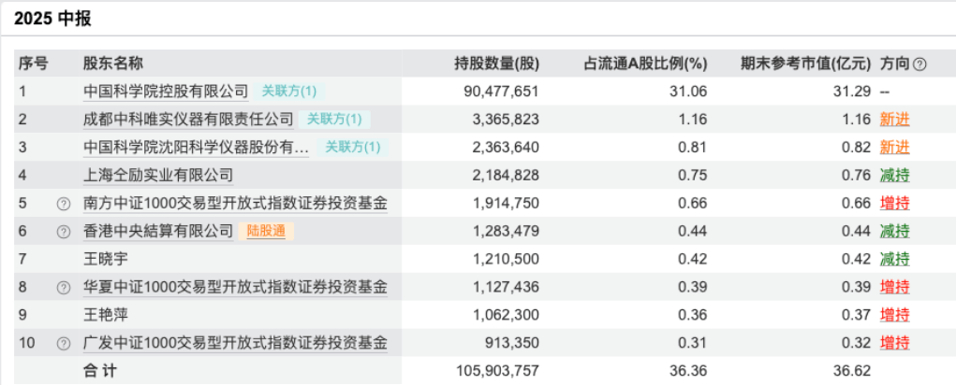Click 减持 direction for 上海仝励实业 row
The width and height of the screenshot is (956, 385).
[x=894, y=176]
